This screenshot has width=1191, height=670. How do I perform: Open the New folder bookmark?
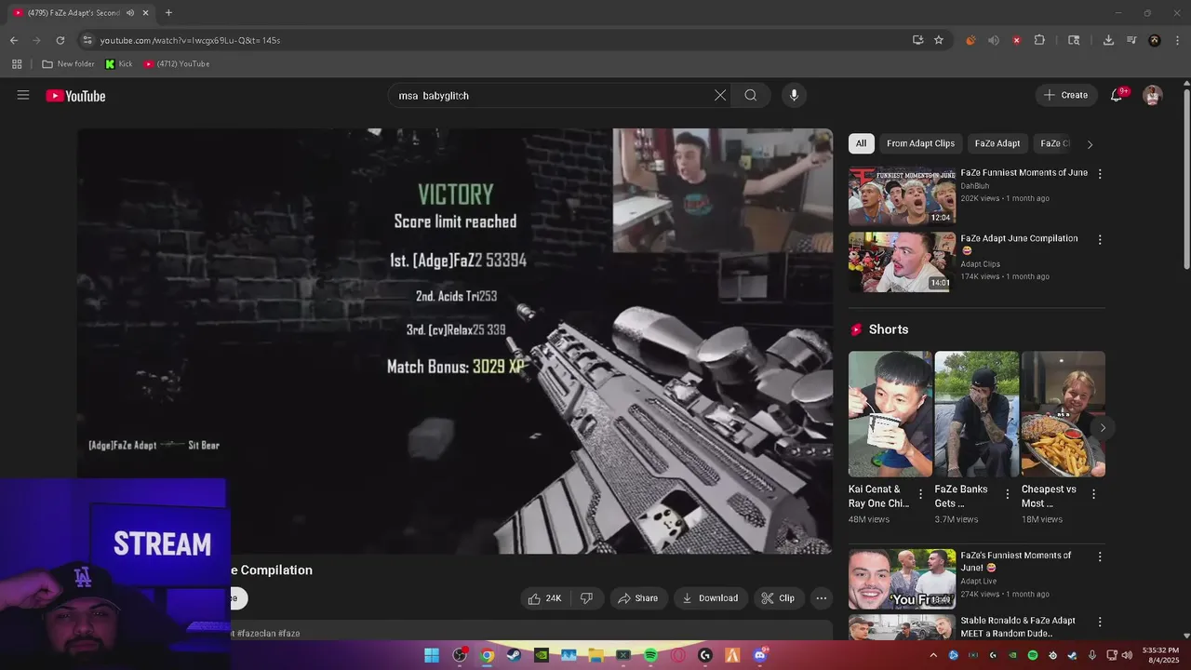point(68,64)
